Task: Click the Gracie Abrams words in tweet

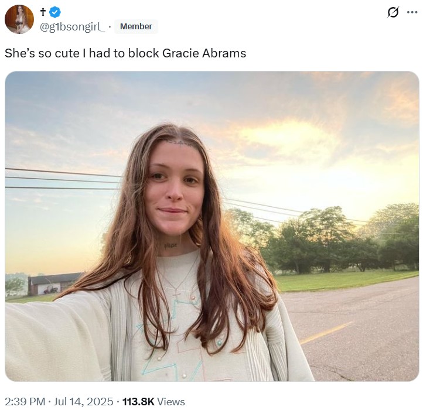Action: [x=204, y=53]
